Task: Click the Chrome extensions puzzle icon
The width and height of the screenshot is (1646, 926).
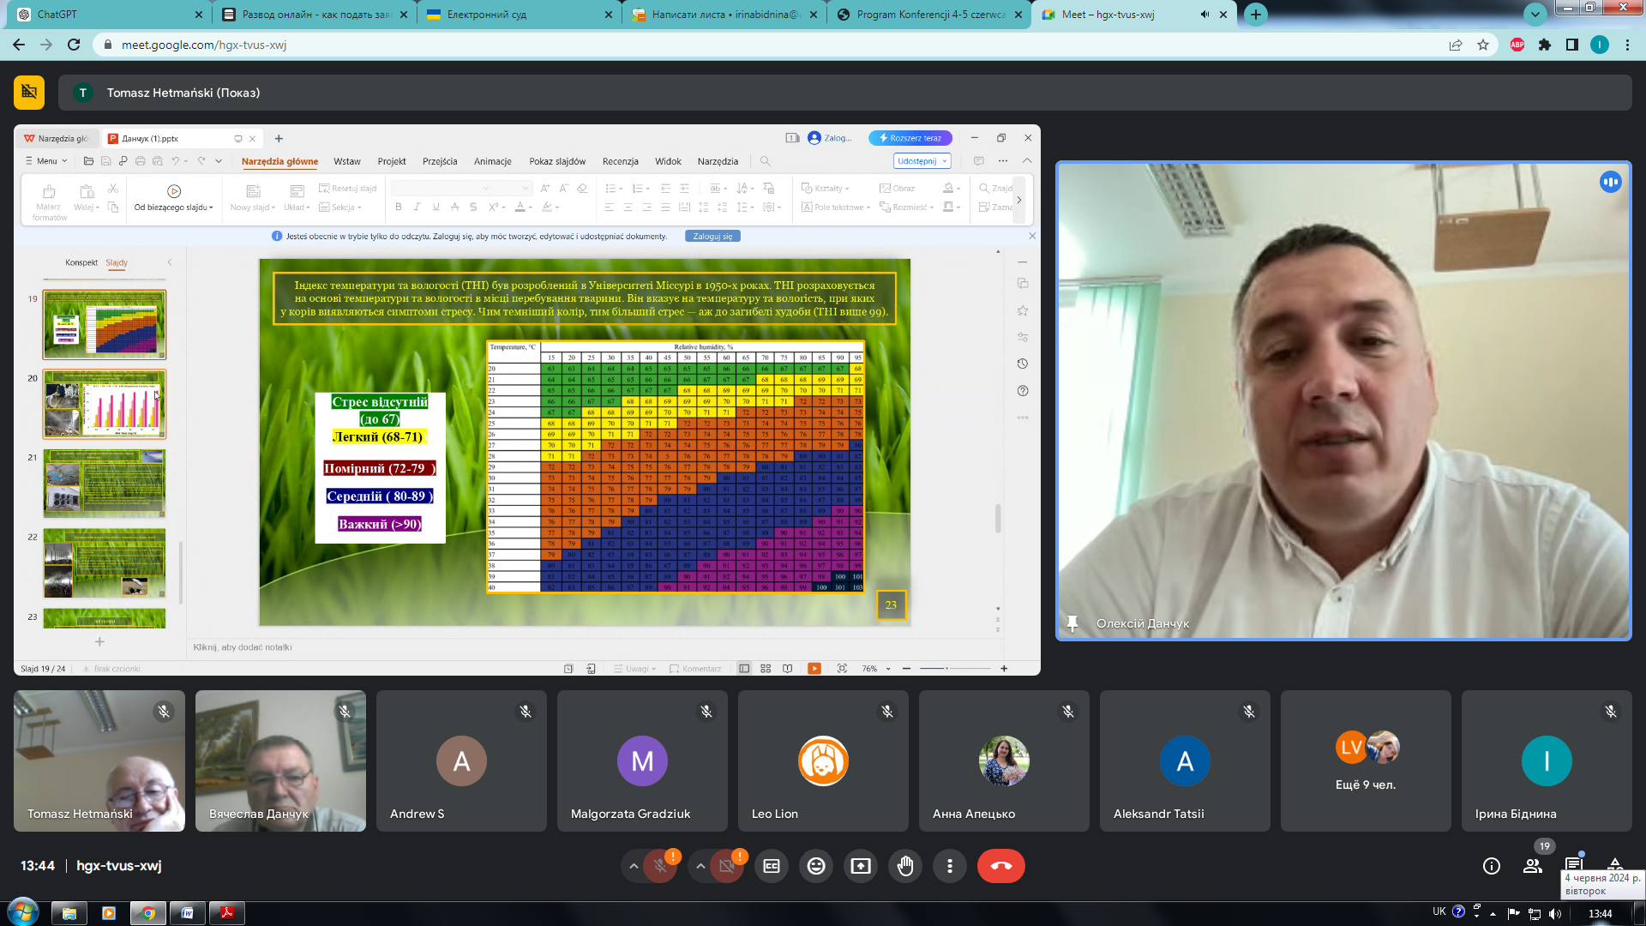Action: pyautogui.click(x=1545, y=45)
